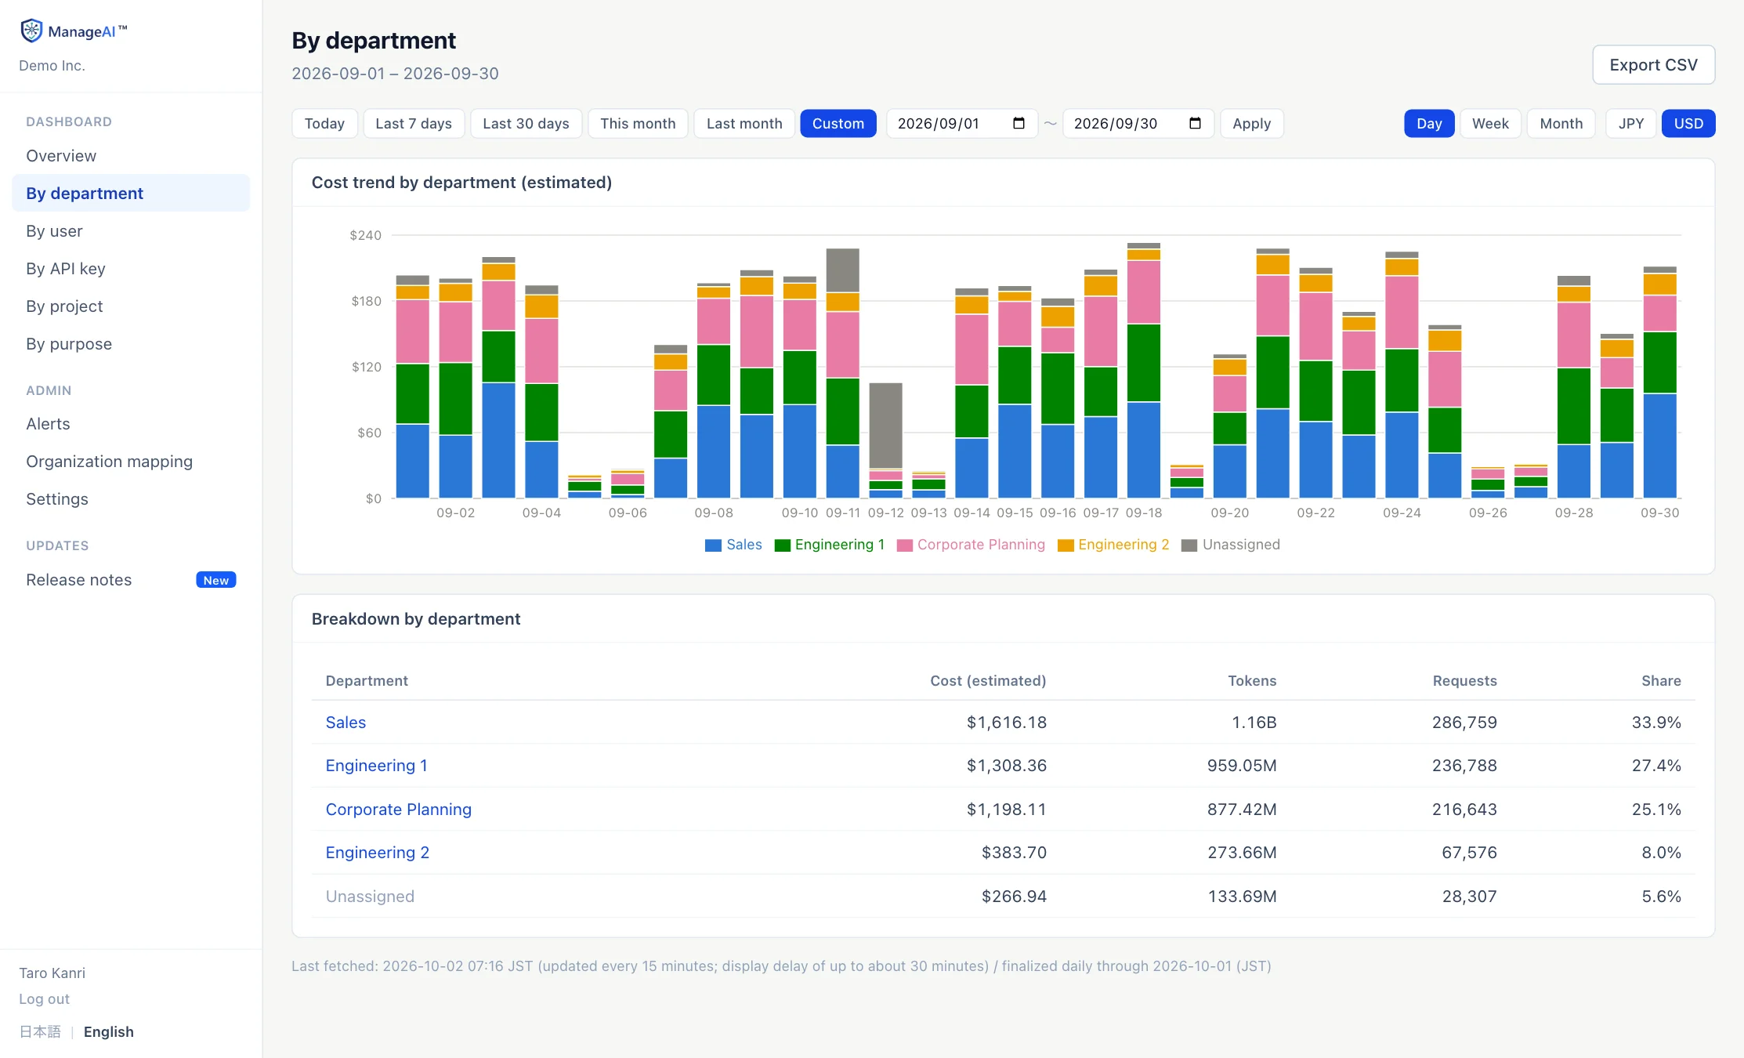Click the ManageAI shield logo icon
Viewport: 1744px width, 1058px height.
31,31
